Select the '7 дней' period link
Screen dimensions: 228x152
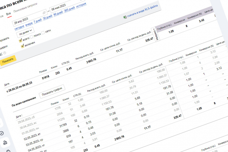(38, 21)
